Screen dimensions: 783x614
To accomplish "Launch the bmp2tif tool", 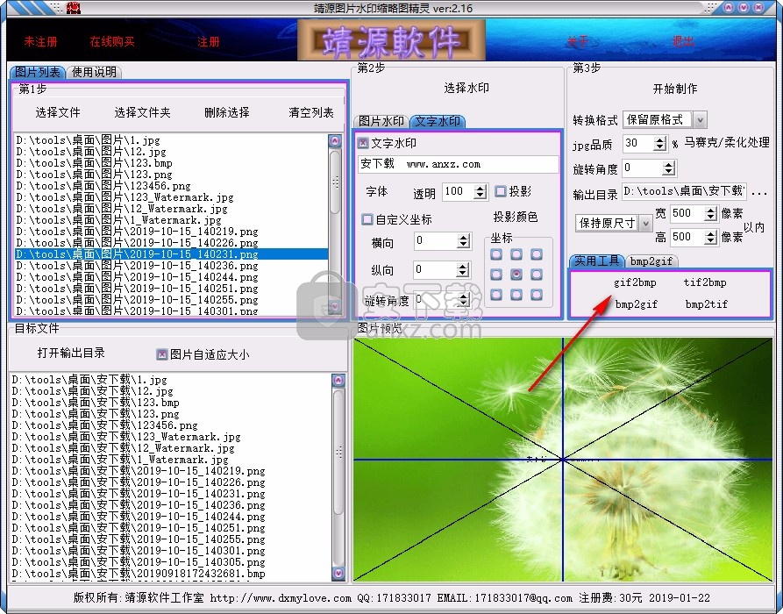I will [x=706, y=303].
